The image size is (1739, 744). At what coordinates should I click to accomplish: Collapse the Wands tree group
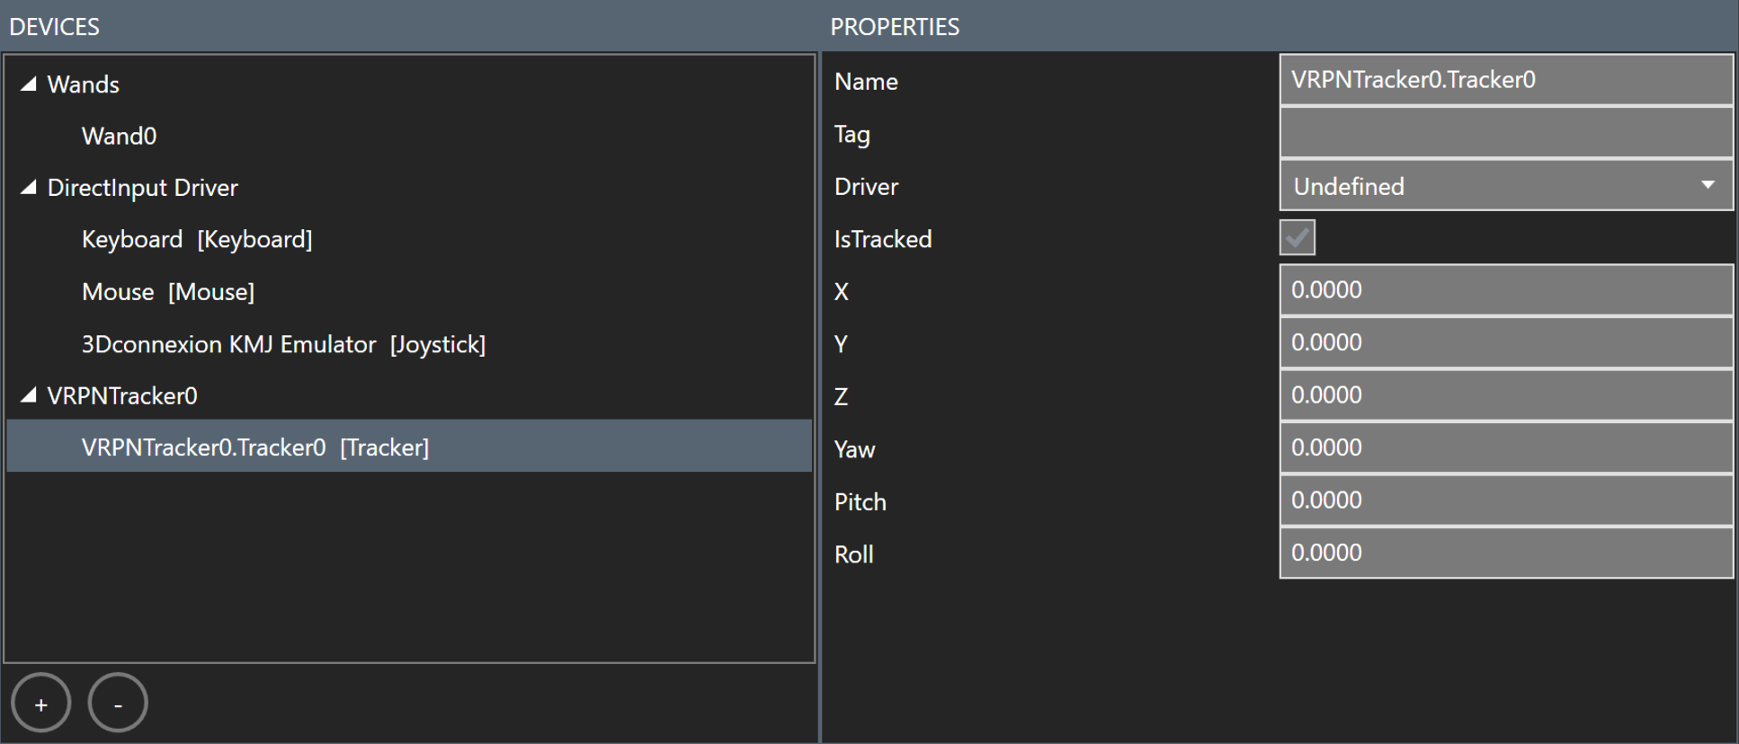[x=29, y=84]
